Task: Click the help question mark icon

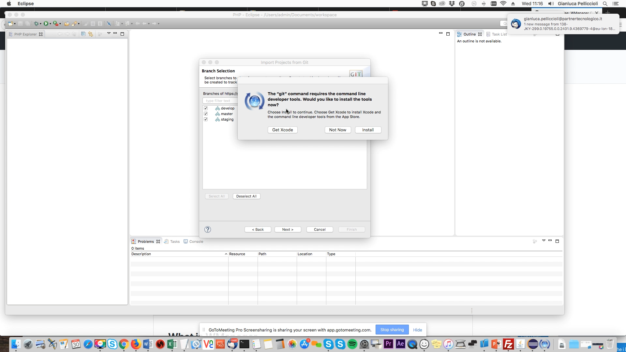Action: point(208,229)
